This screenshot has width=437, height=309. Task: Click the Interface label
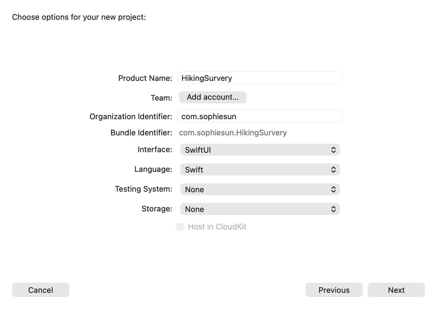point(155,149)
